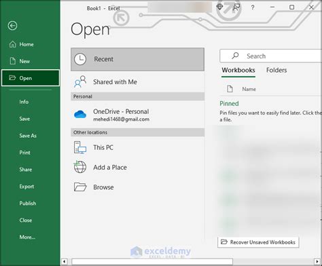Select This PC location
322x266 pixels.
pos(137,147)
